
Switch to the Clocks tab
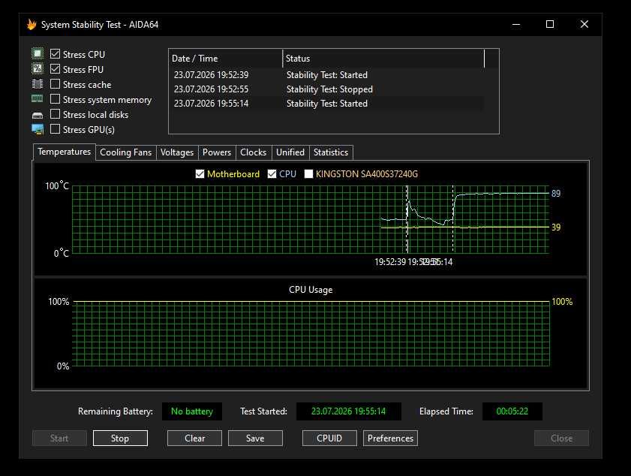(254, 152)
